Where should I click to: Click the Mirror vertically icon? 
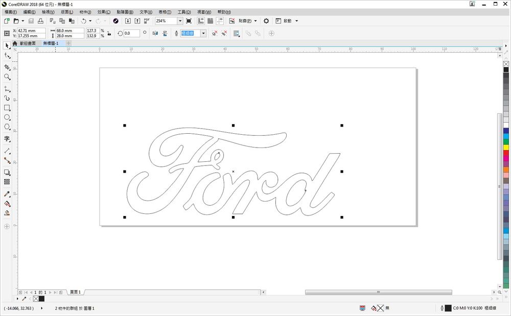point(165,33)
